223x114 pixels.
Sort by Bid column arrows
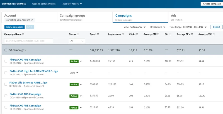170,34
